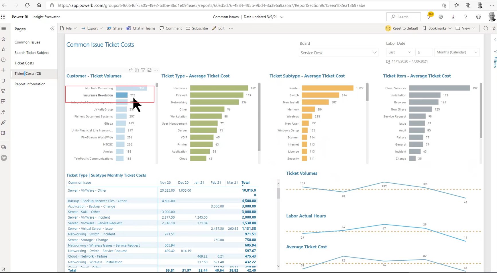Click Chat in Teams

pos(141,28)
